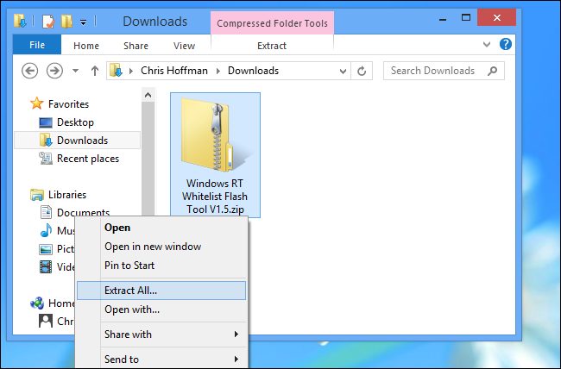Click the Desktop monitor icon

(x=46, y=122)
